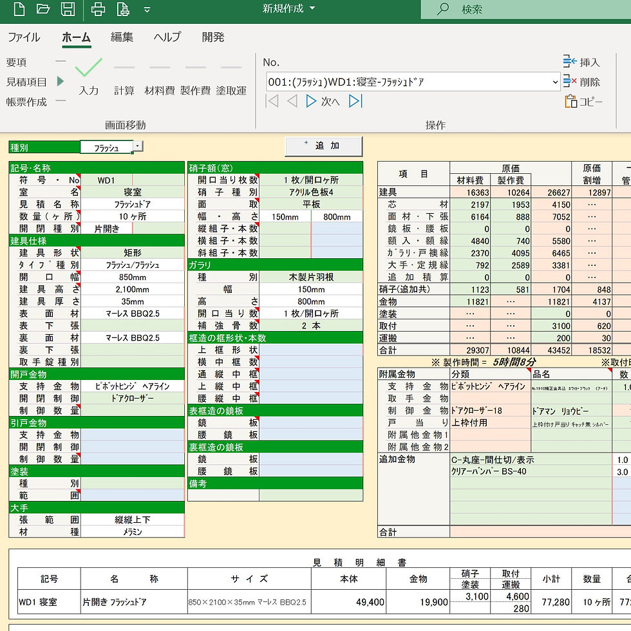Click the new document icon
The image size is (631, 631).
tap(19, 9)
